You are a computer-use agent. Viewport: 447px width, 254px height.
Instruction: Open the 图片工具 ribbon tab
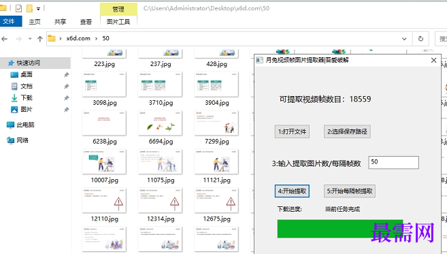[x=118, y=22]
